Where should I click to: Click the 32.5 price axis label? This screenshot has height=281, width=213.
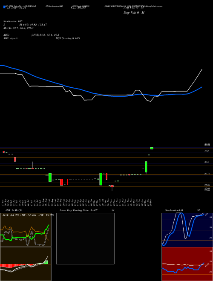pyautogui.click(x=207, y=162)
